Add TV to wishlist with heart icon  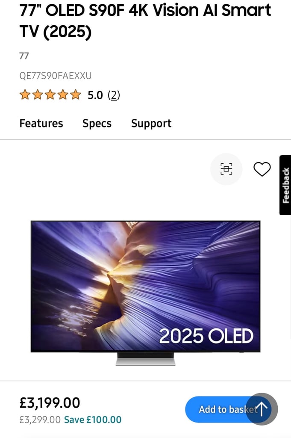pyautogui.click(x=262, y=169)
